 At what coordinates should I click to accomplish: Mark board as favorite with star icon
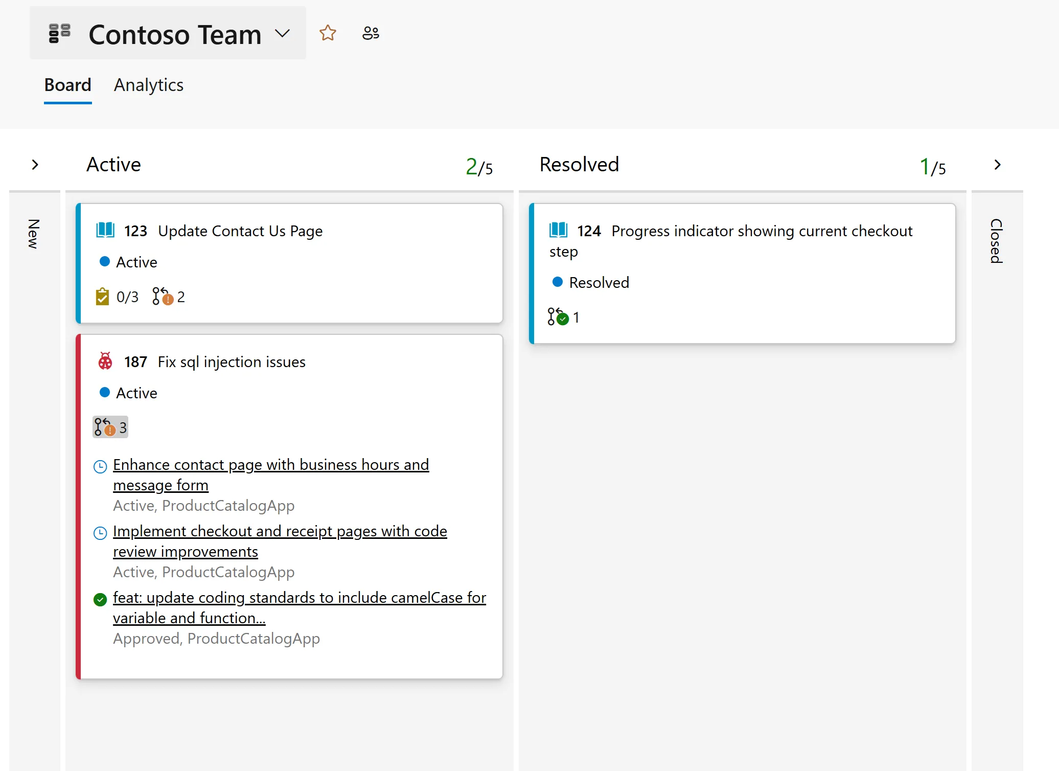coord(328,33)
